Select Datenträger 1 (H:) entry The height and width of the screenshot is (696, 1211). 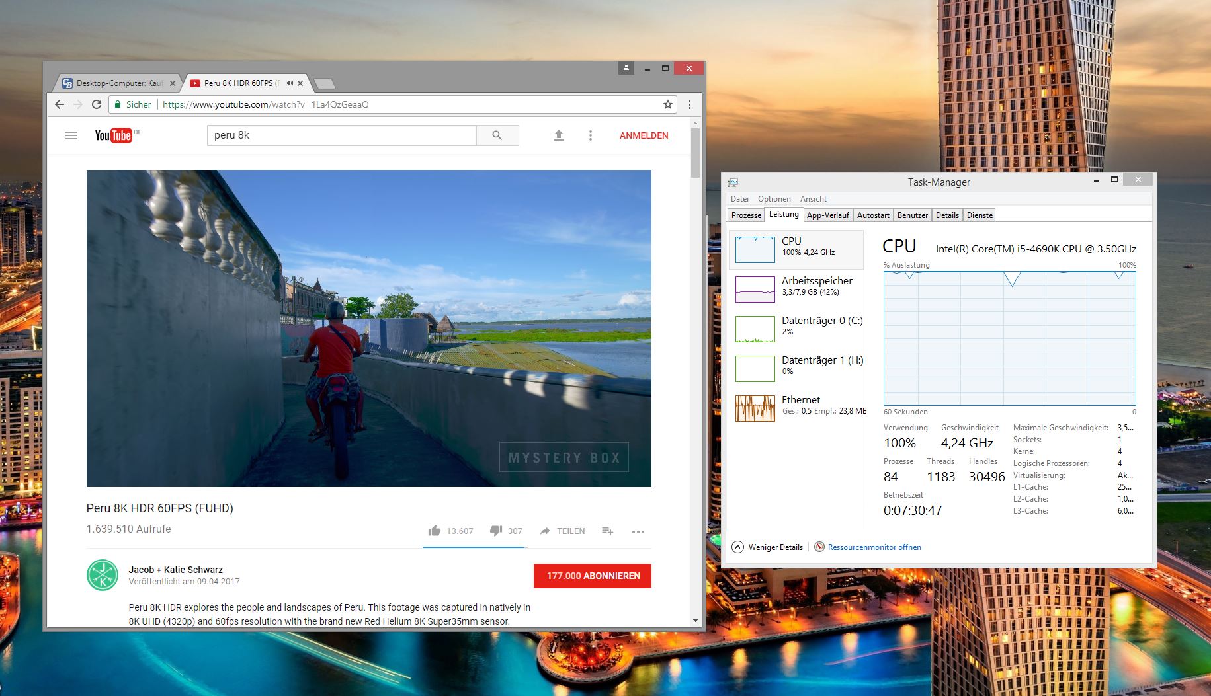796,368
